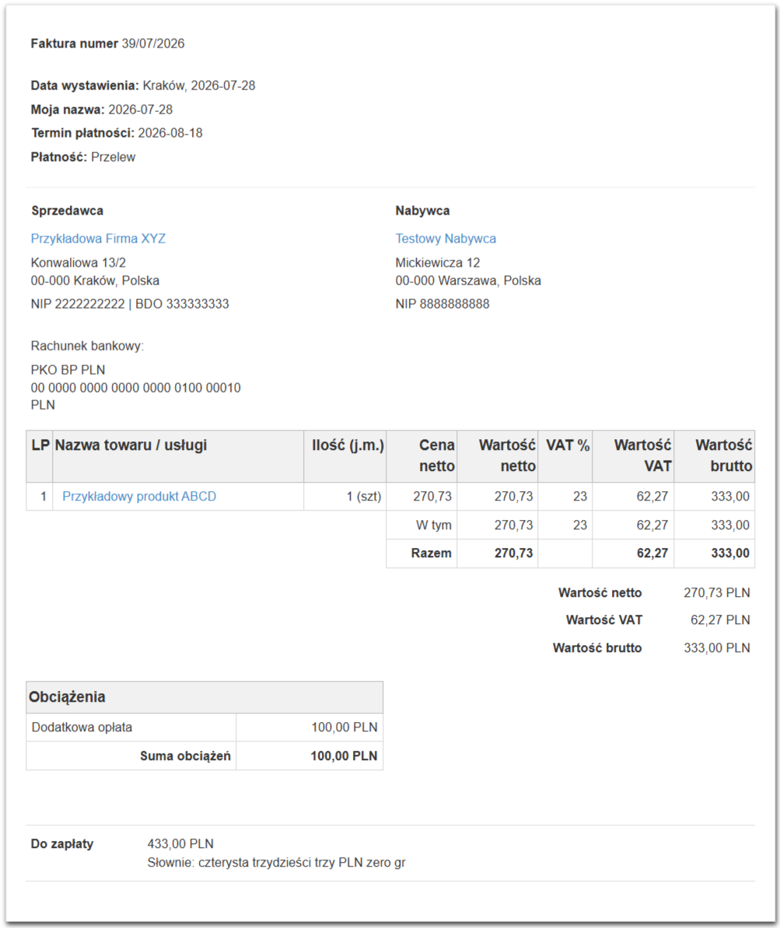Click the bold 333,00 in Razem row
Viewport: 780px width, 928px height.
(x=730, y=553)
